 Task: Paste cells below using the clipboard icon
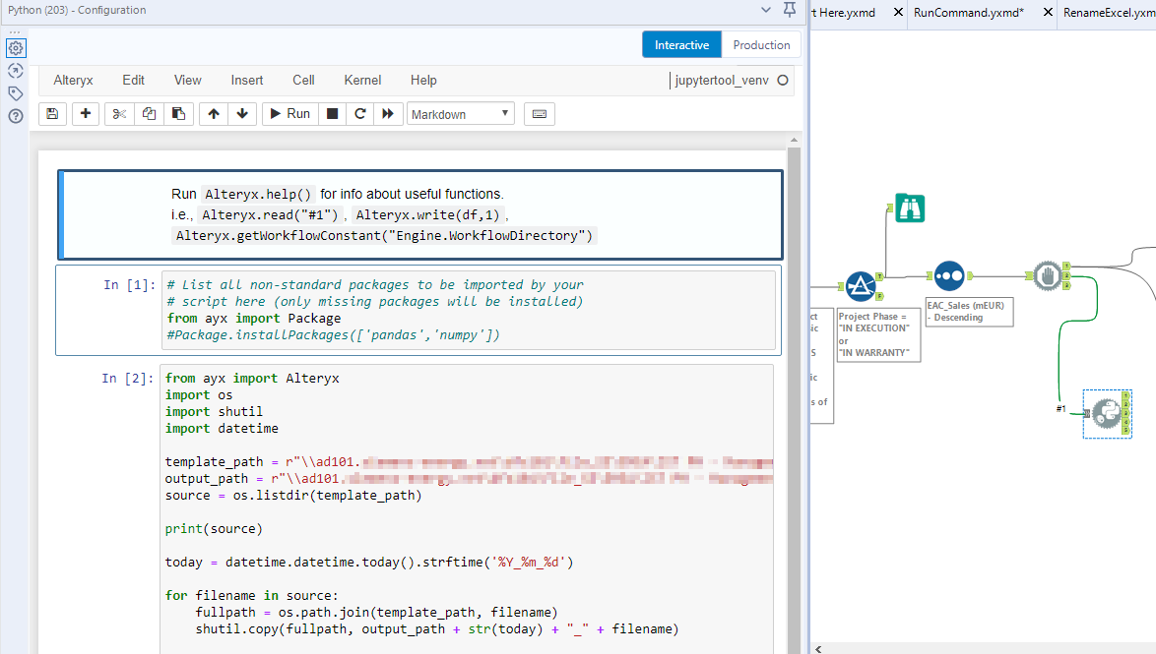coord(177,114)
